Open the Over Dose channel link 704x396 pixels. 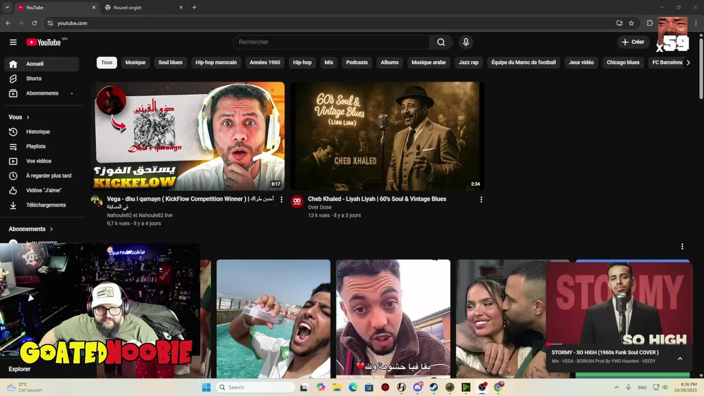coord(320,207)
